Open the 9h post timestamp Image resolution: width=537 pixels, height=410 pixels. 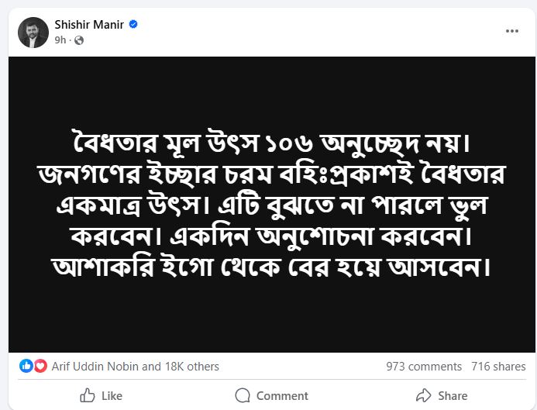59,40
